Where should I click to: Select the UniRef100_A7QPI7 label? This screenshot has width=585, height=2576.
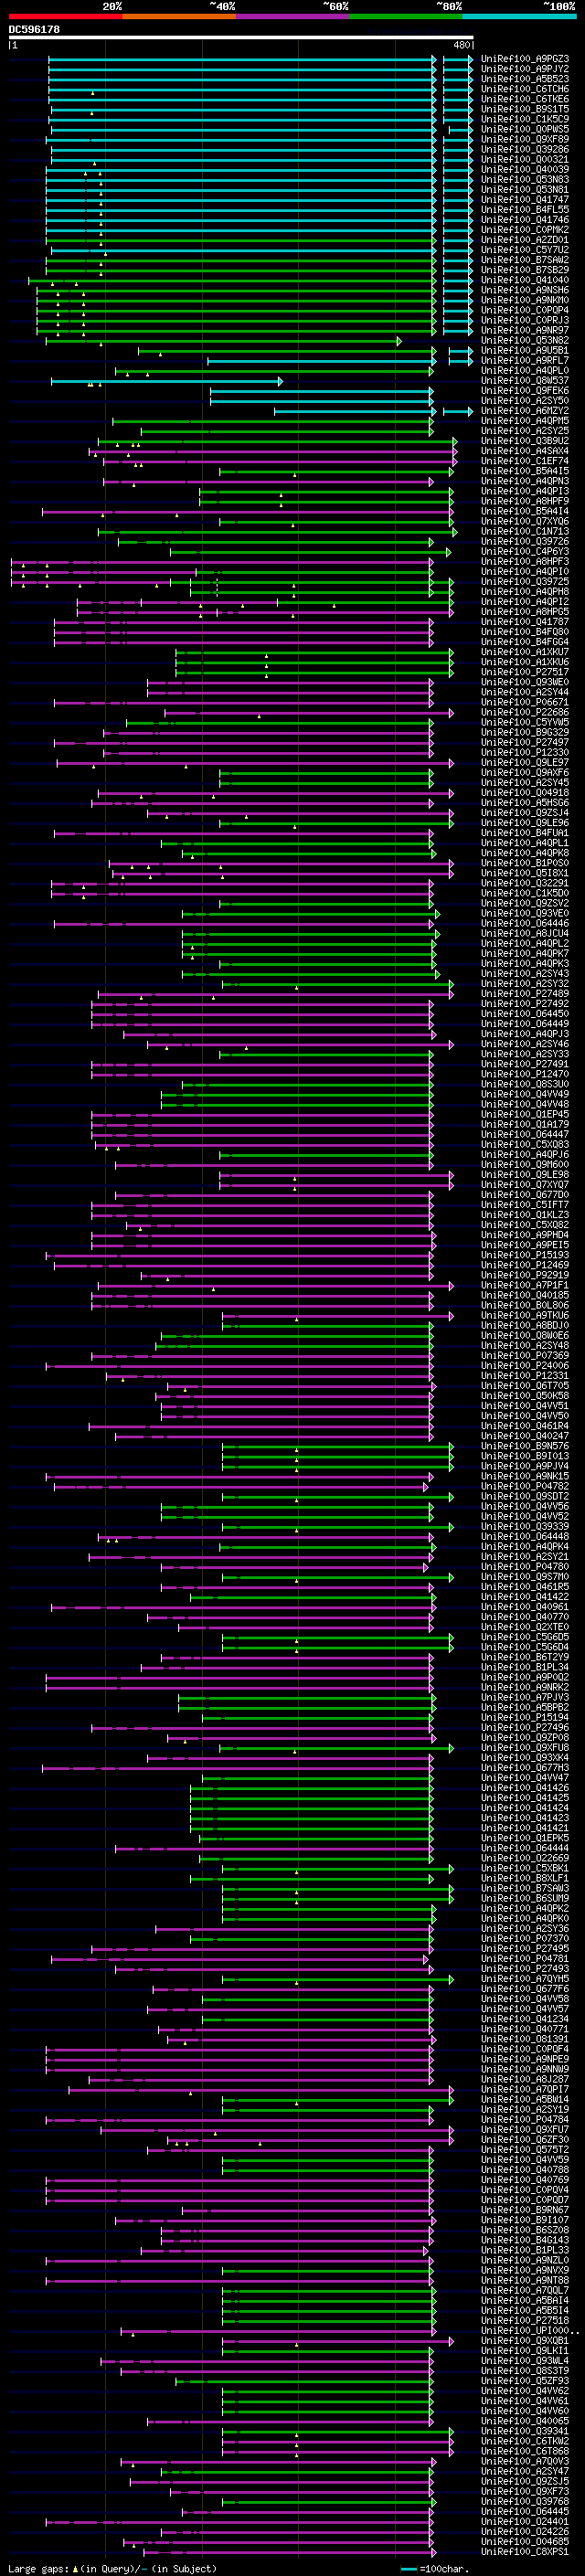point(525,2089)
